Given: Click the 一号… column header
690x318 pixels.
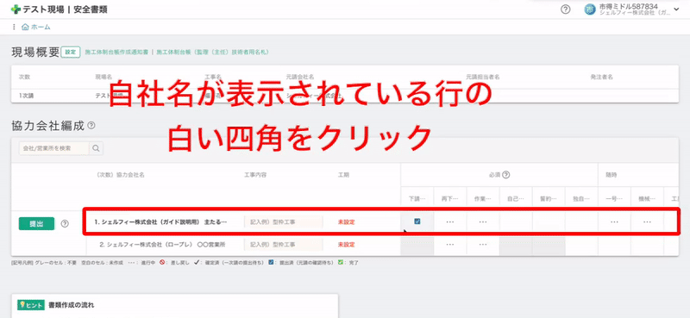Looking at the screenshot, I should [614, 199].
